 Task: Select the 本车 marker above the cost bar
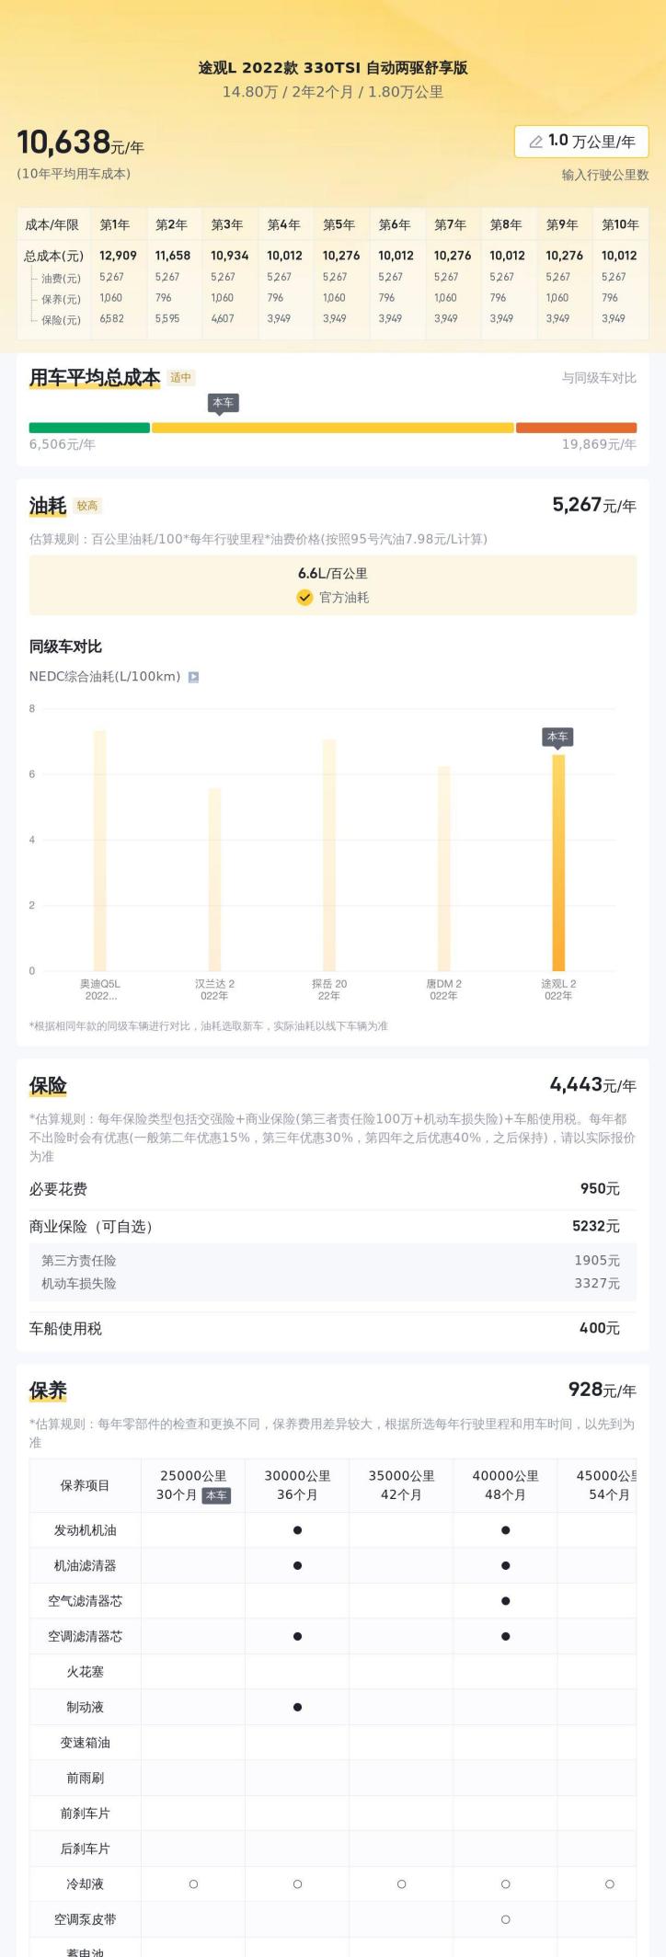coord(223,404)
